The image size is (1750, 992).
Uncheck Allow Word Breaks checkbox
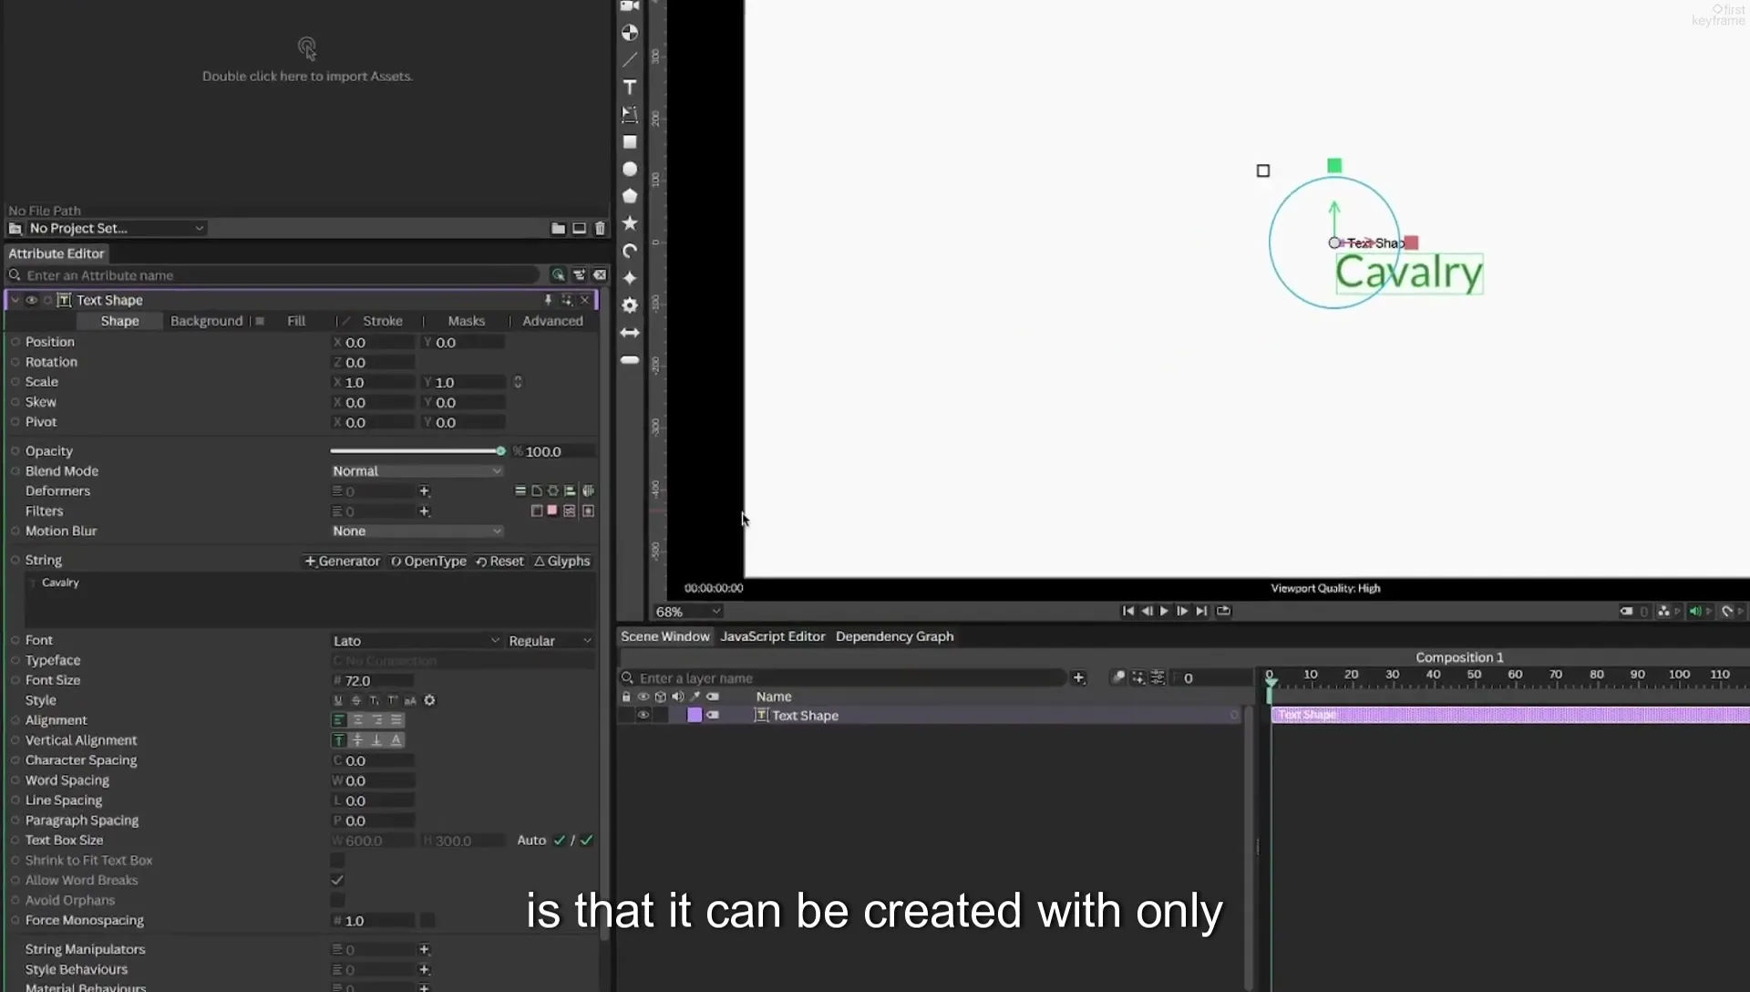pyautogui.click(x=337, y=880)
